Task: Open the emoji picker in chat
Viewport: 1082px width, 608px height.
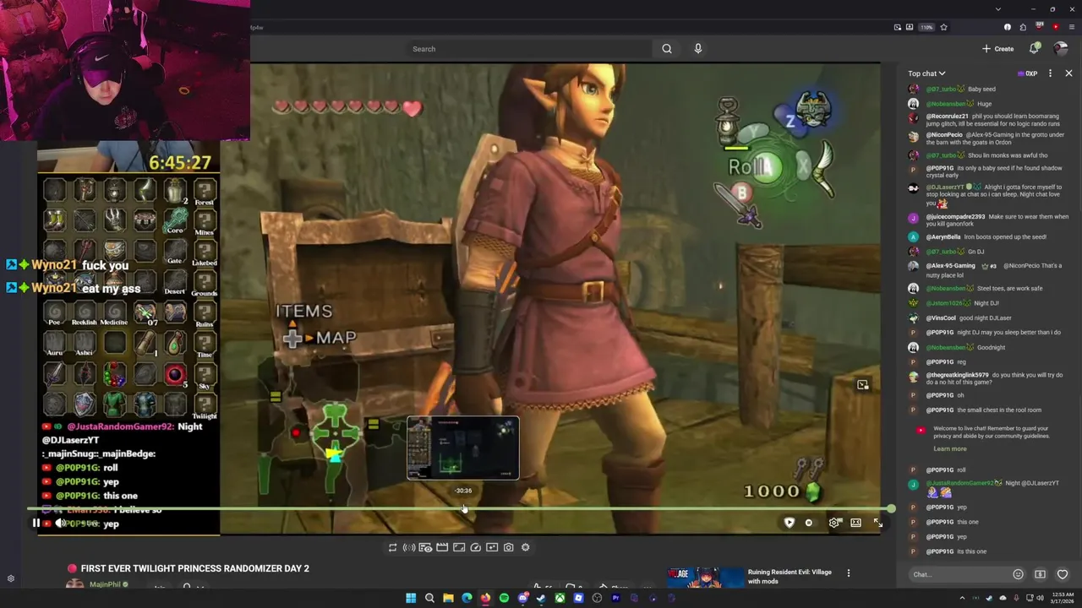Action: (x=1018, y=574)
